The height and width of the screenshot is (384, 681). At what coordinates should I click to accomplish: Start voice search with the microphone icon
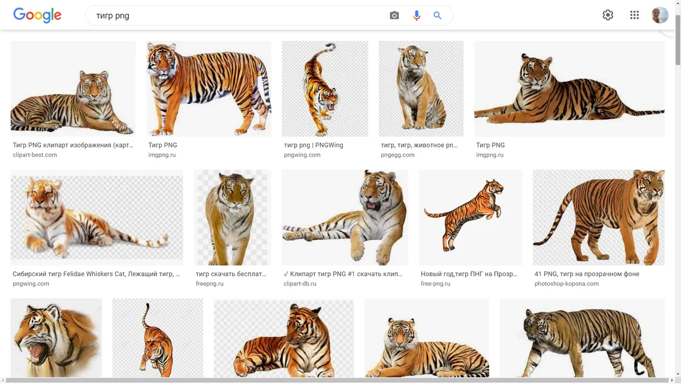417,16
